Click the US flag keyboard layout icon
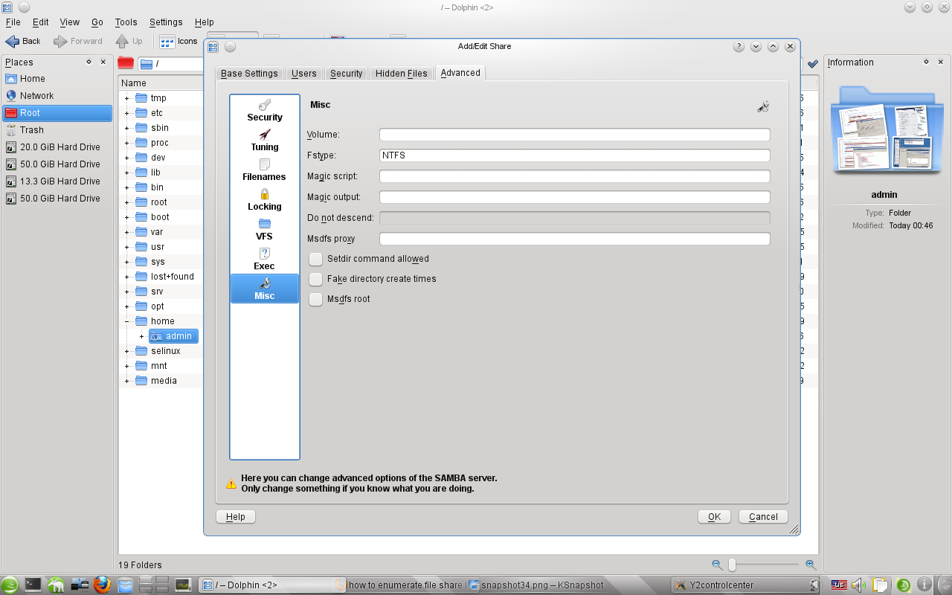This screenshot has height=595, width=952. point(839,585)
